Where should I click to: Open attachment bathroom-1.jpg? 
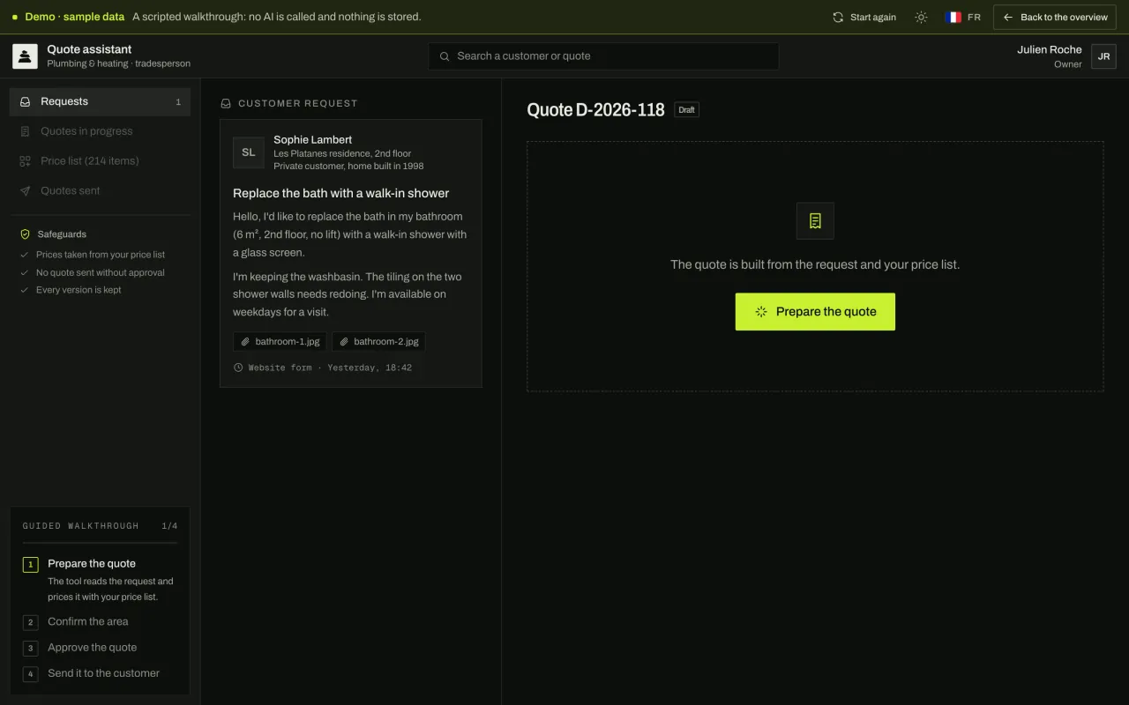pos(280,341)
